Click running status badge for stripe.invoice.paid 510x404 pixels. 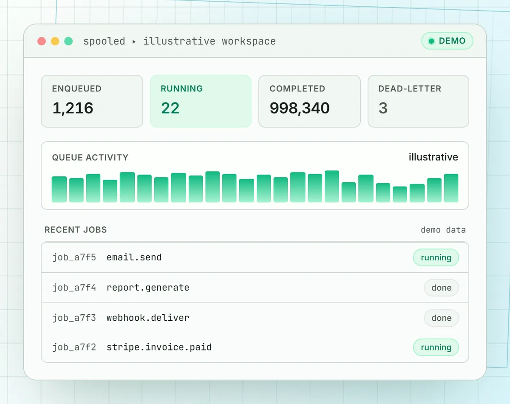coord(436,347)
